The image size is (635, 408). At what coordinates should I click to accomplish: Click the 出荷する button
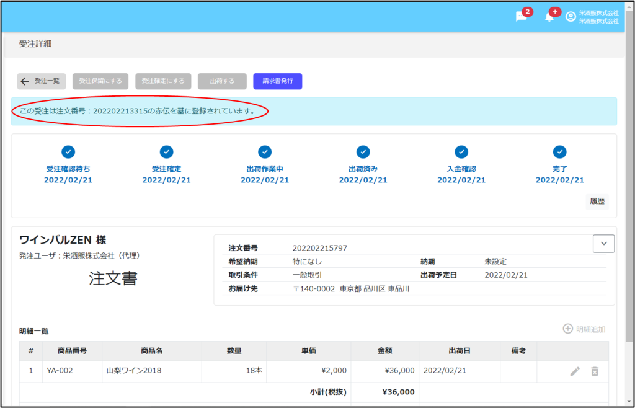(x=222, y=81)
